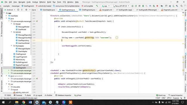Click the hide Project panel minus icon
Image resolution: width=187 pixels, height=105 pixels.
(x=30, y=10)
